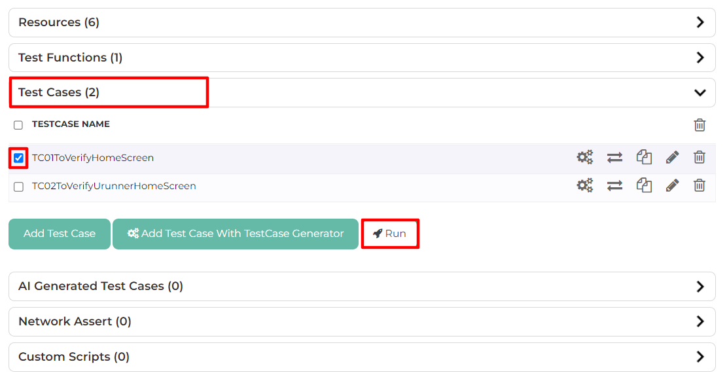The image size is (727, 381).
Task: Uncheck the TC01ToVerifyHomeScreen checkbox
Action: click(18, 158)
